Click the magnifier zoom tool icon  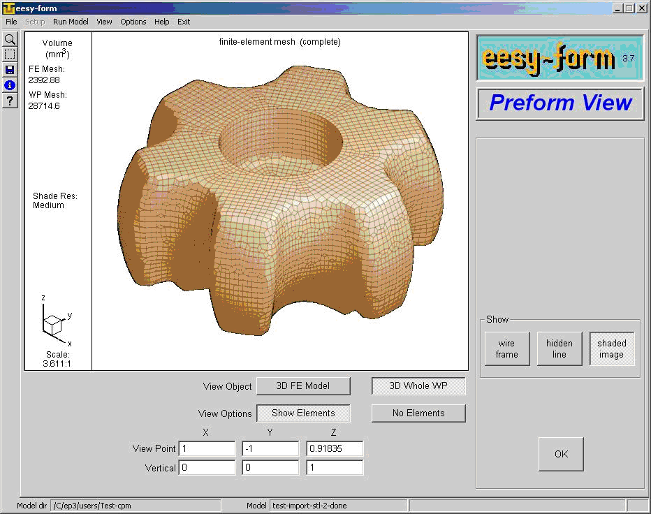(x=10, y=39)
